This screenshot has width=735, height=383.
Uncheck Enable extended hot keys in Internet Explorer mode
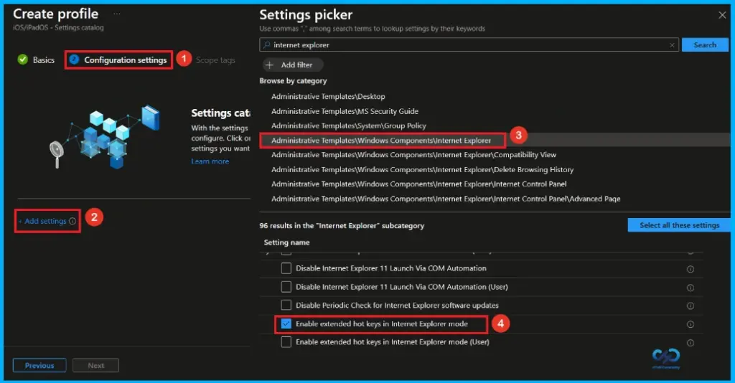[x=286, y=323]
